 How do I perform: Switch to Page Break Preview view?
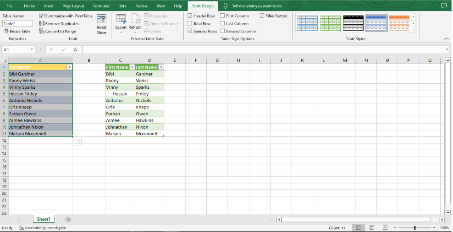(x=385, y=227)
